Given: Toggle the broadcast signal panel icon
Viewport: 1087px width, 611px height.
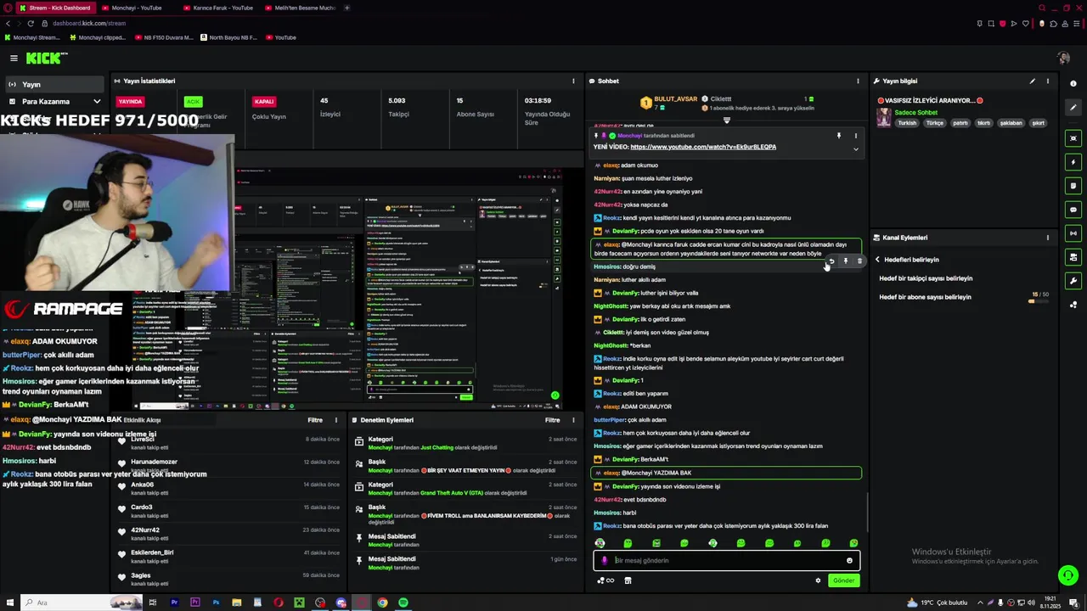Looking at the screenshot, I should [x=1073, y=233].
